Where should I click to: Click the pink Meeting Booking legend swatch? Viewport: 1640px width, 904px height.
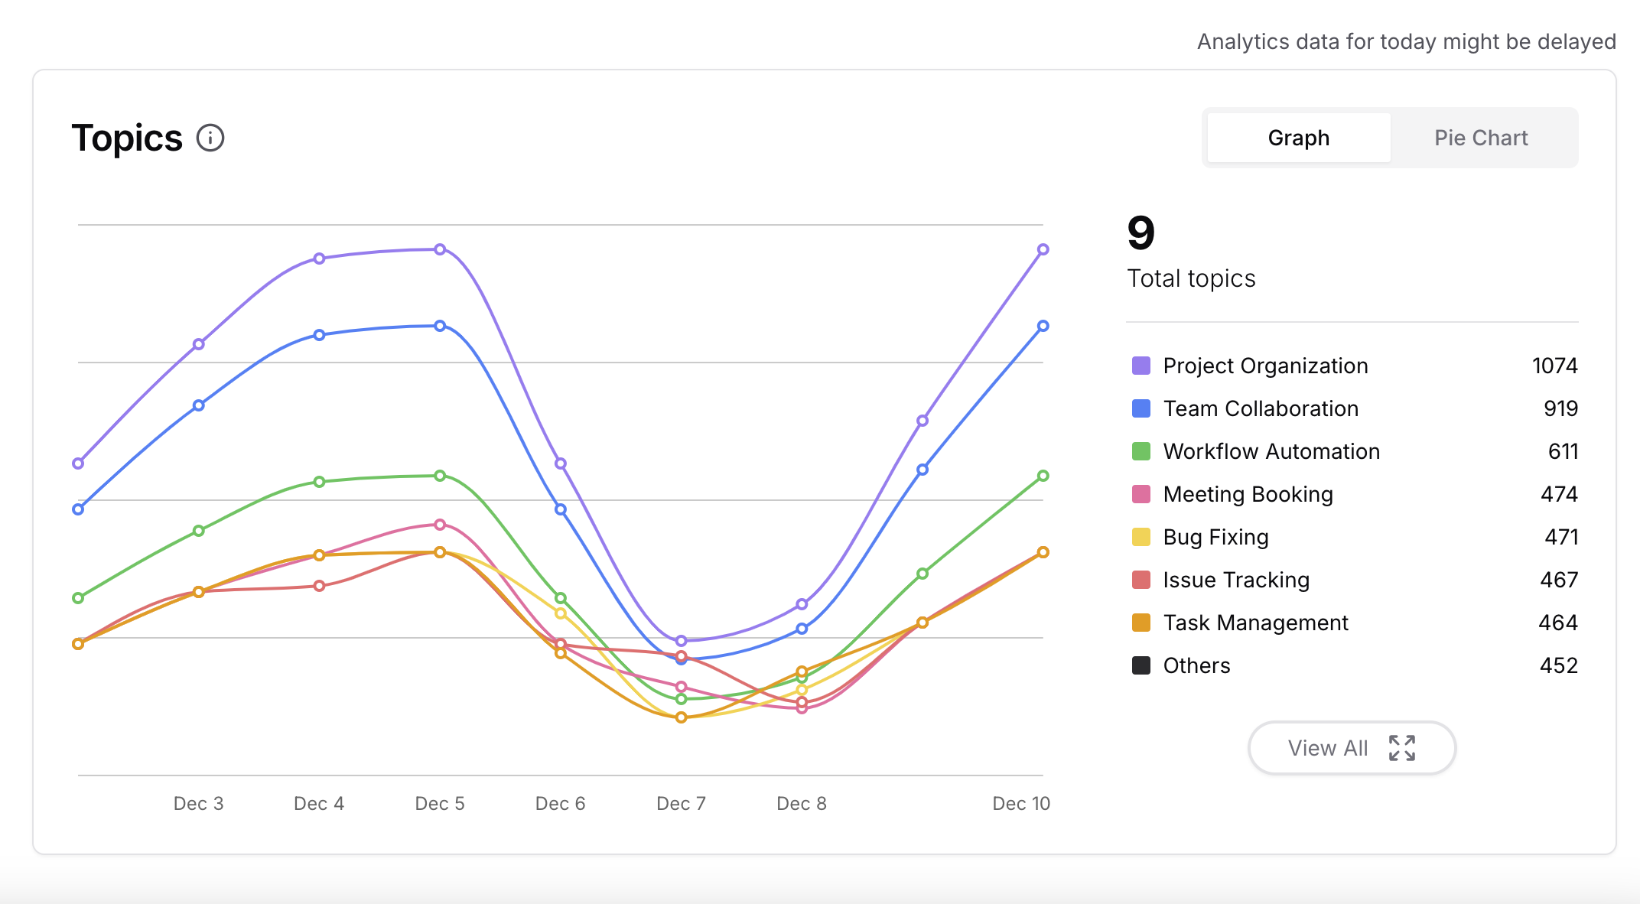point(1141,494)
